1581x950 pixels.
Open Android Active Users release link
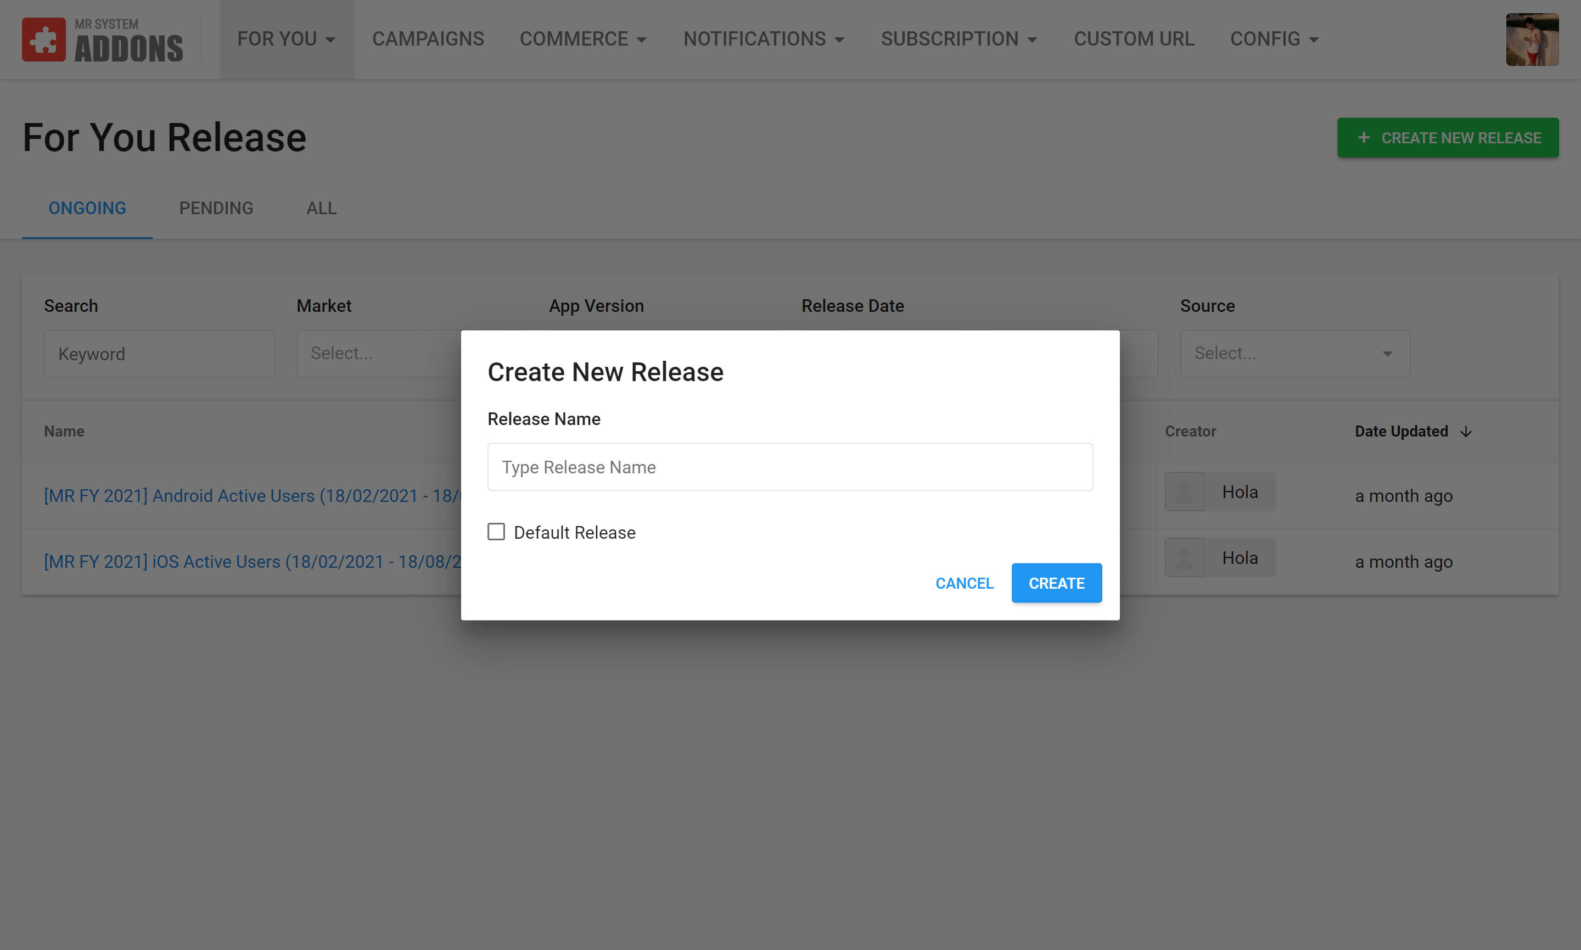tap(251, 496)
